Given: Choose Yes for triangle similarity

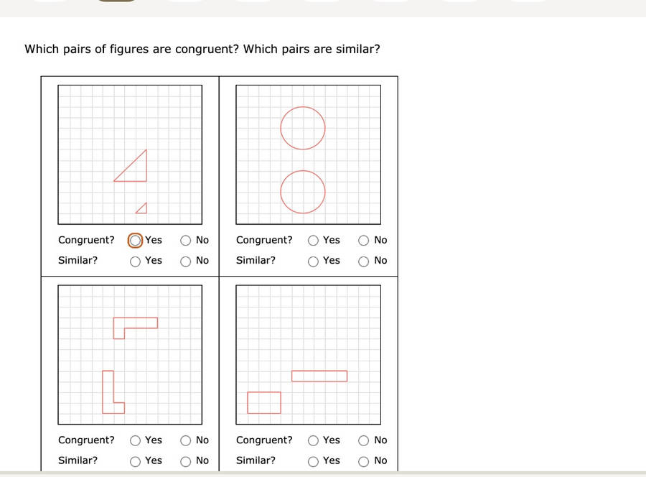Looking at the screenshot, I should tap(135, 261).
